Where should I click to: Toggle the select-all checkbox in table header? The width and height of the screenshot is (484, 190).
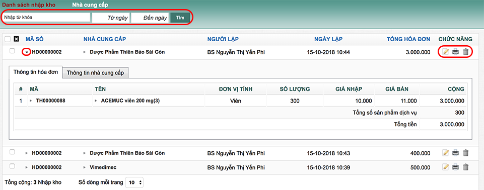[8, 39]
